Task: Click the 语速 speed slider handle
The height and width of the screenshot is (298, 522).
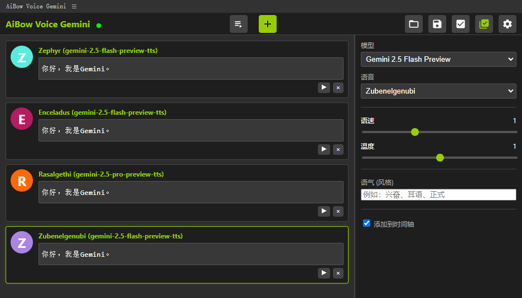Action: (415, 132)
